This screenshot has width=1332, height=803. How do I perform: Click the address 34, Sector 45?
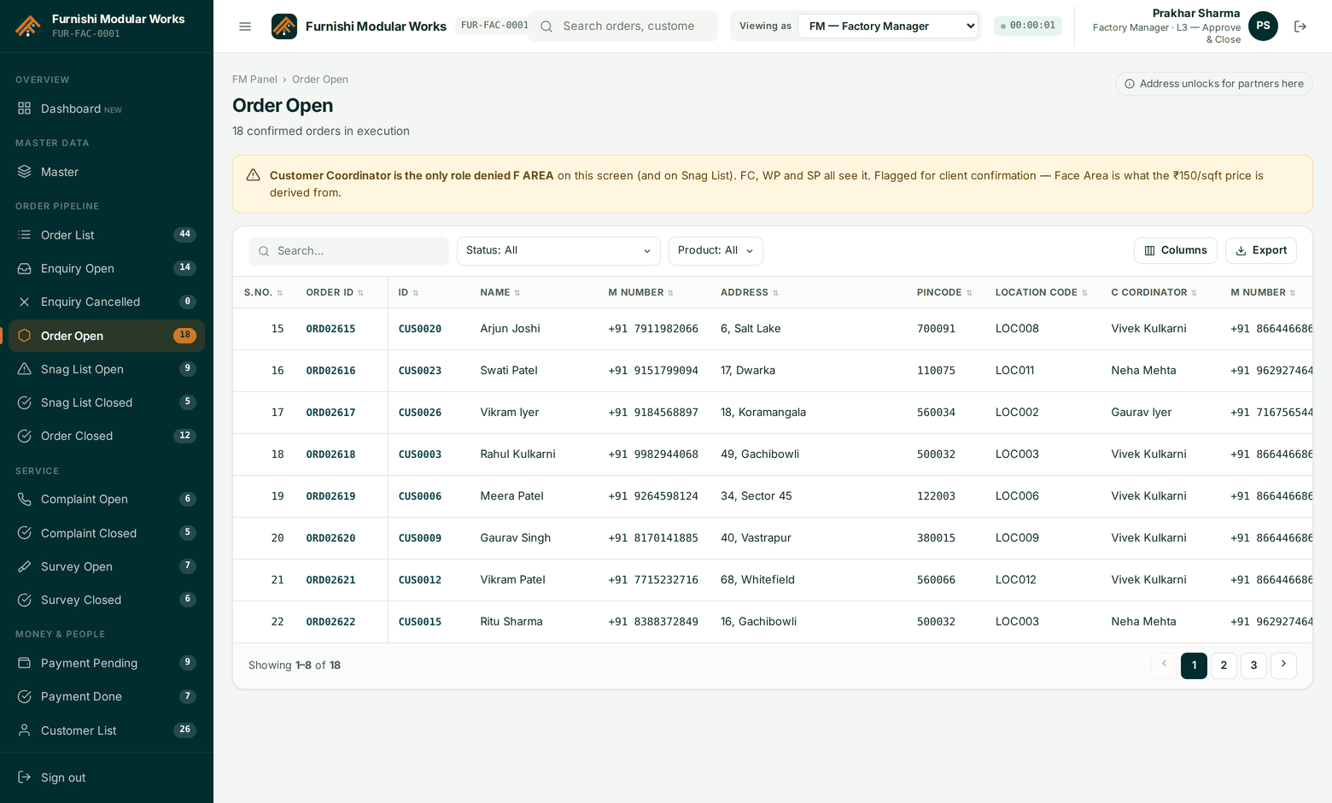(x=757, y=495)
